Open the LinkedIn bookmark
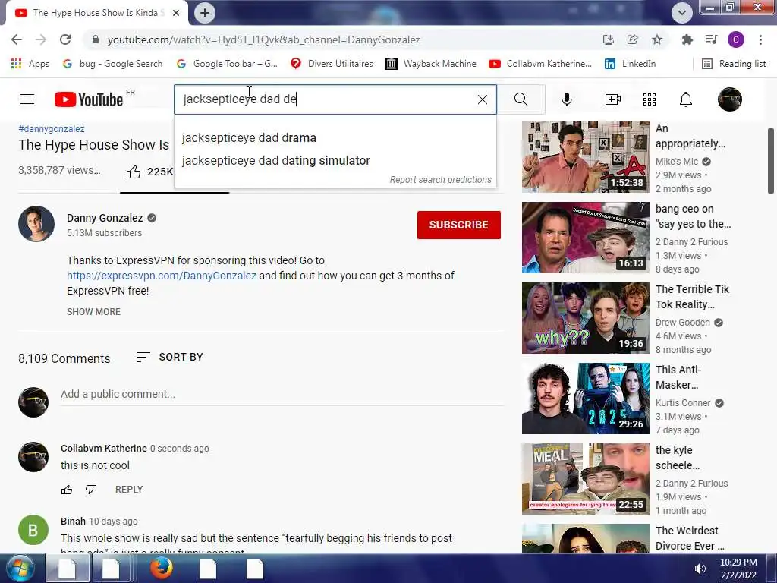 click(631, 64)
